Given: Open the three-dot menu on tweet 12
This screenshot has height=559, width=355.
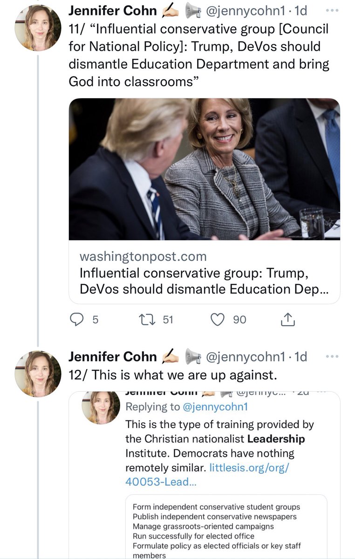Looking at the screenshot, I should click(x=332, y=357).
